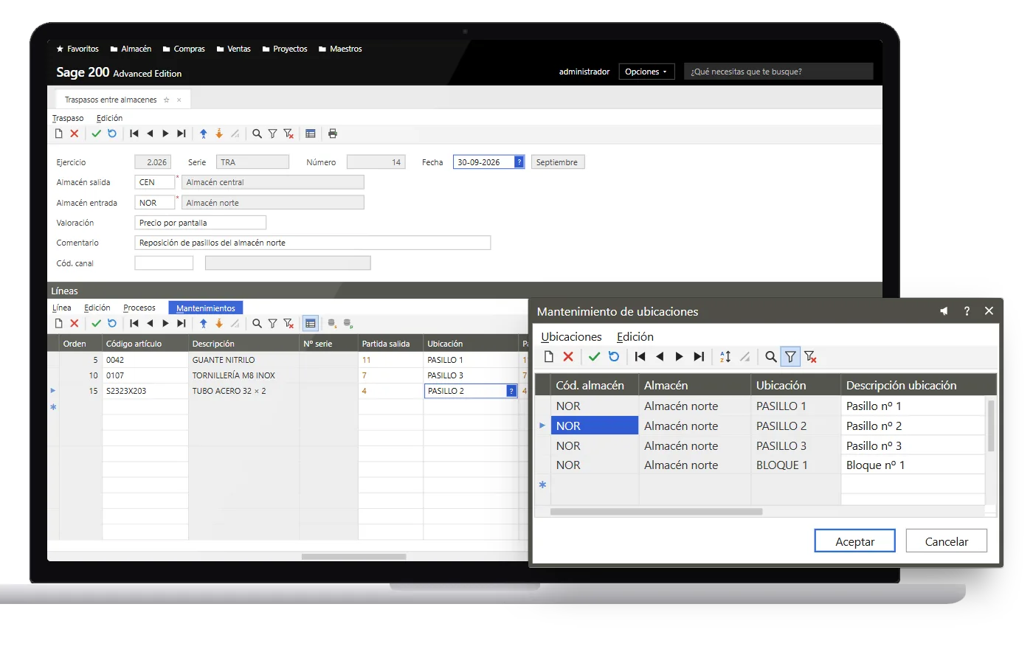1033x649 pixels.
Task: Open the Mantenimientos menu in Líneas
Action: [x=206, y=308]
